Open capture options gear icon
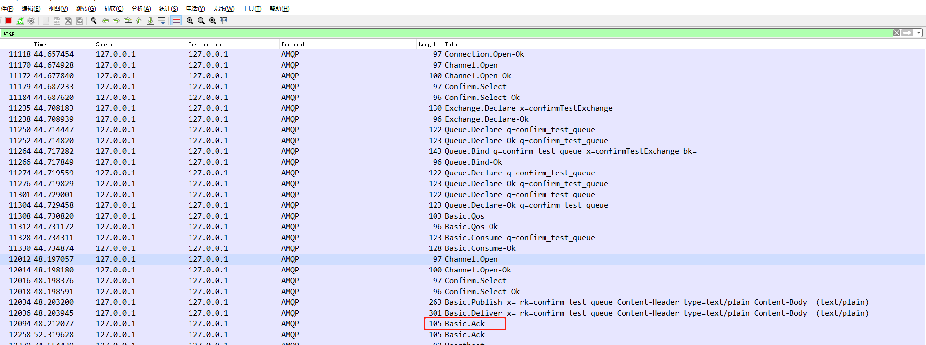Image resolution: width=926 pixels, height=345 pixels. (x=31, y=21)
